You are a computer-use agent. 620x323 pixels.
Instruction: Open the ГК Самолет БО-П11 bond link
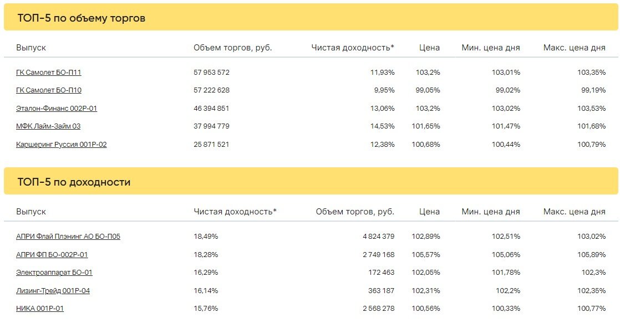(48, 72)
